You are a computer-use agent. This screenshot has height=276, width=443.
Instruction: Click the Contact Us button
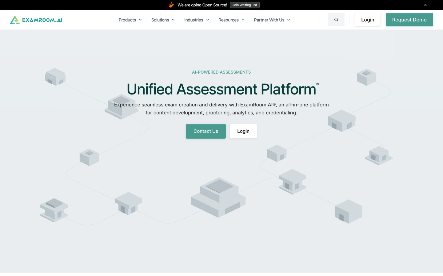[206, 131]
